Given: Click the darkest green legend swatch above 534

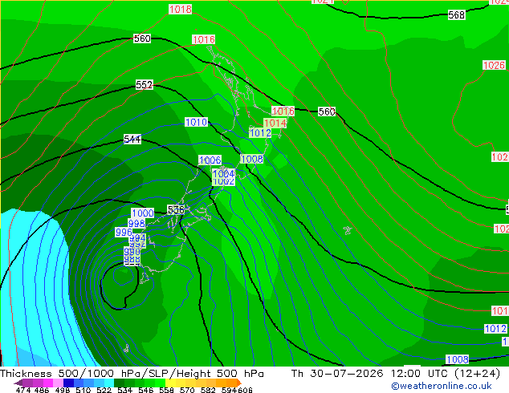Looking at the screenshot, I should tap(119, 383).
